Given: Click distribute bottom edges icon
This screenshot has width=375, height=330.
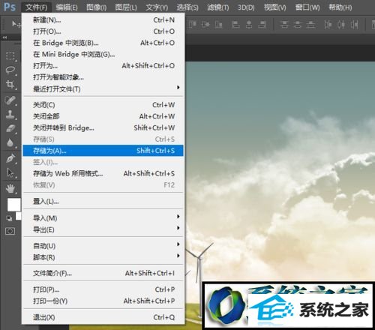Looking at the screenshot, I should [310, 25].
